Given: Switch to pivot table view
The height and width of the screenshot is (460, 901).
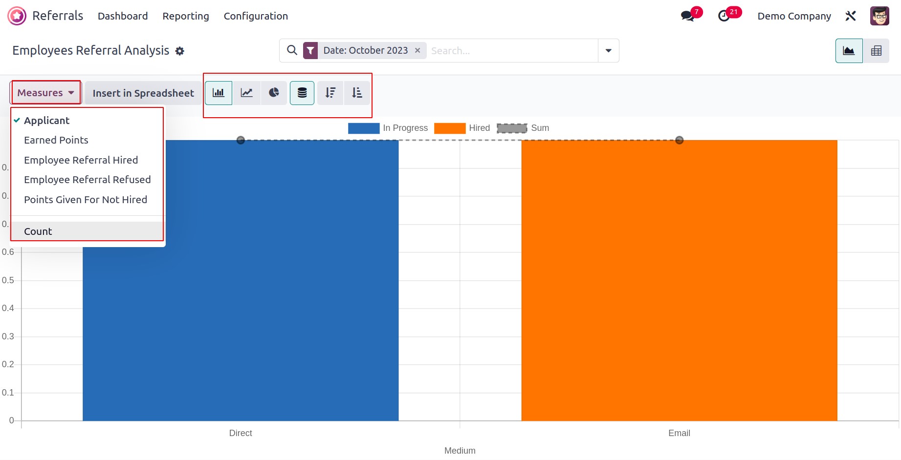Looking at the screenshot, I should (876, 51).
